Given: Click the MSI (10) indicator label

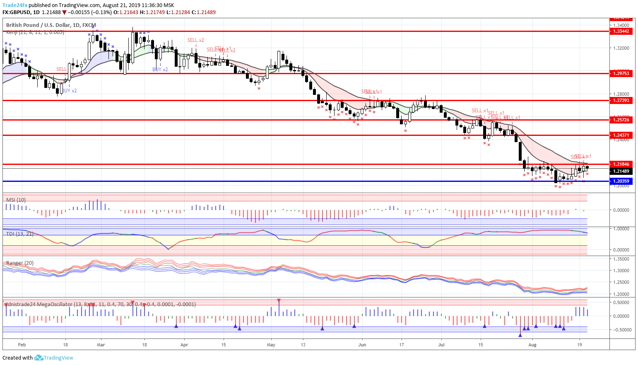Looking at the screenshot, I should coord(16,200).
